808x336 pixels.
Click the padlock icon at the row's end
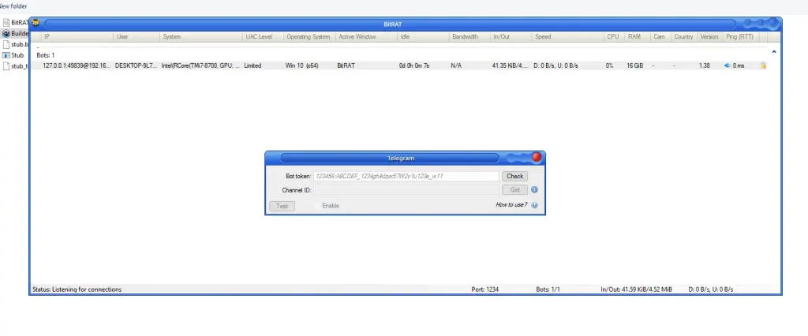pos(763,65)
